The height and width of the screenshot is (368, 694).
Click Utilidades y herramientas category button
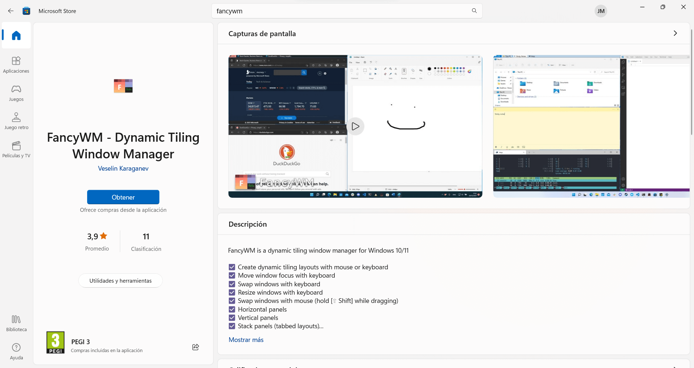pos(120,281)
